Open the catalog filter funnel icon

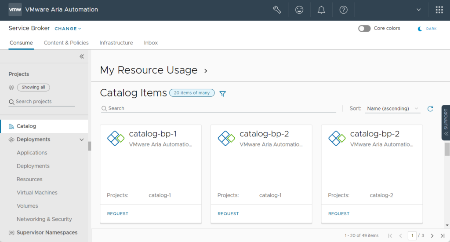coord(222,94)
